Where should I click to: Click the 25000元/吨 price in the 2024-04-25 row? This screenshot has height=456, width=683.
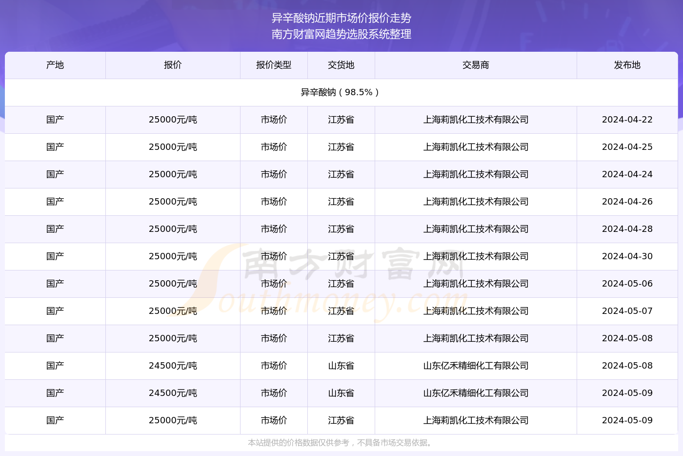[x=173, y=147]
